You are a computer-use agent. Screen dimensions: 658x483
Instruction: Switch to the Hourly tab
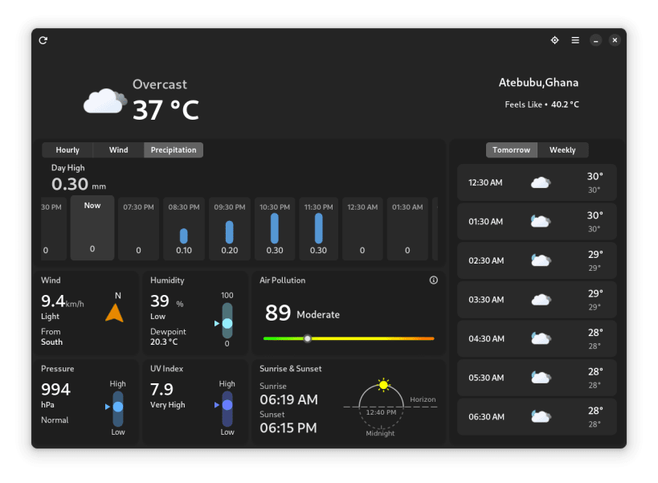(x=67, y=149)
